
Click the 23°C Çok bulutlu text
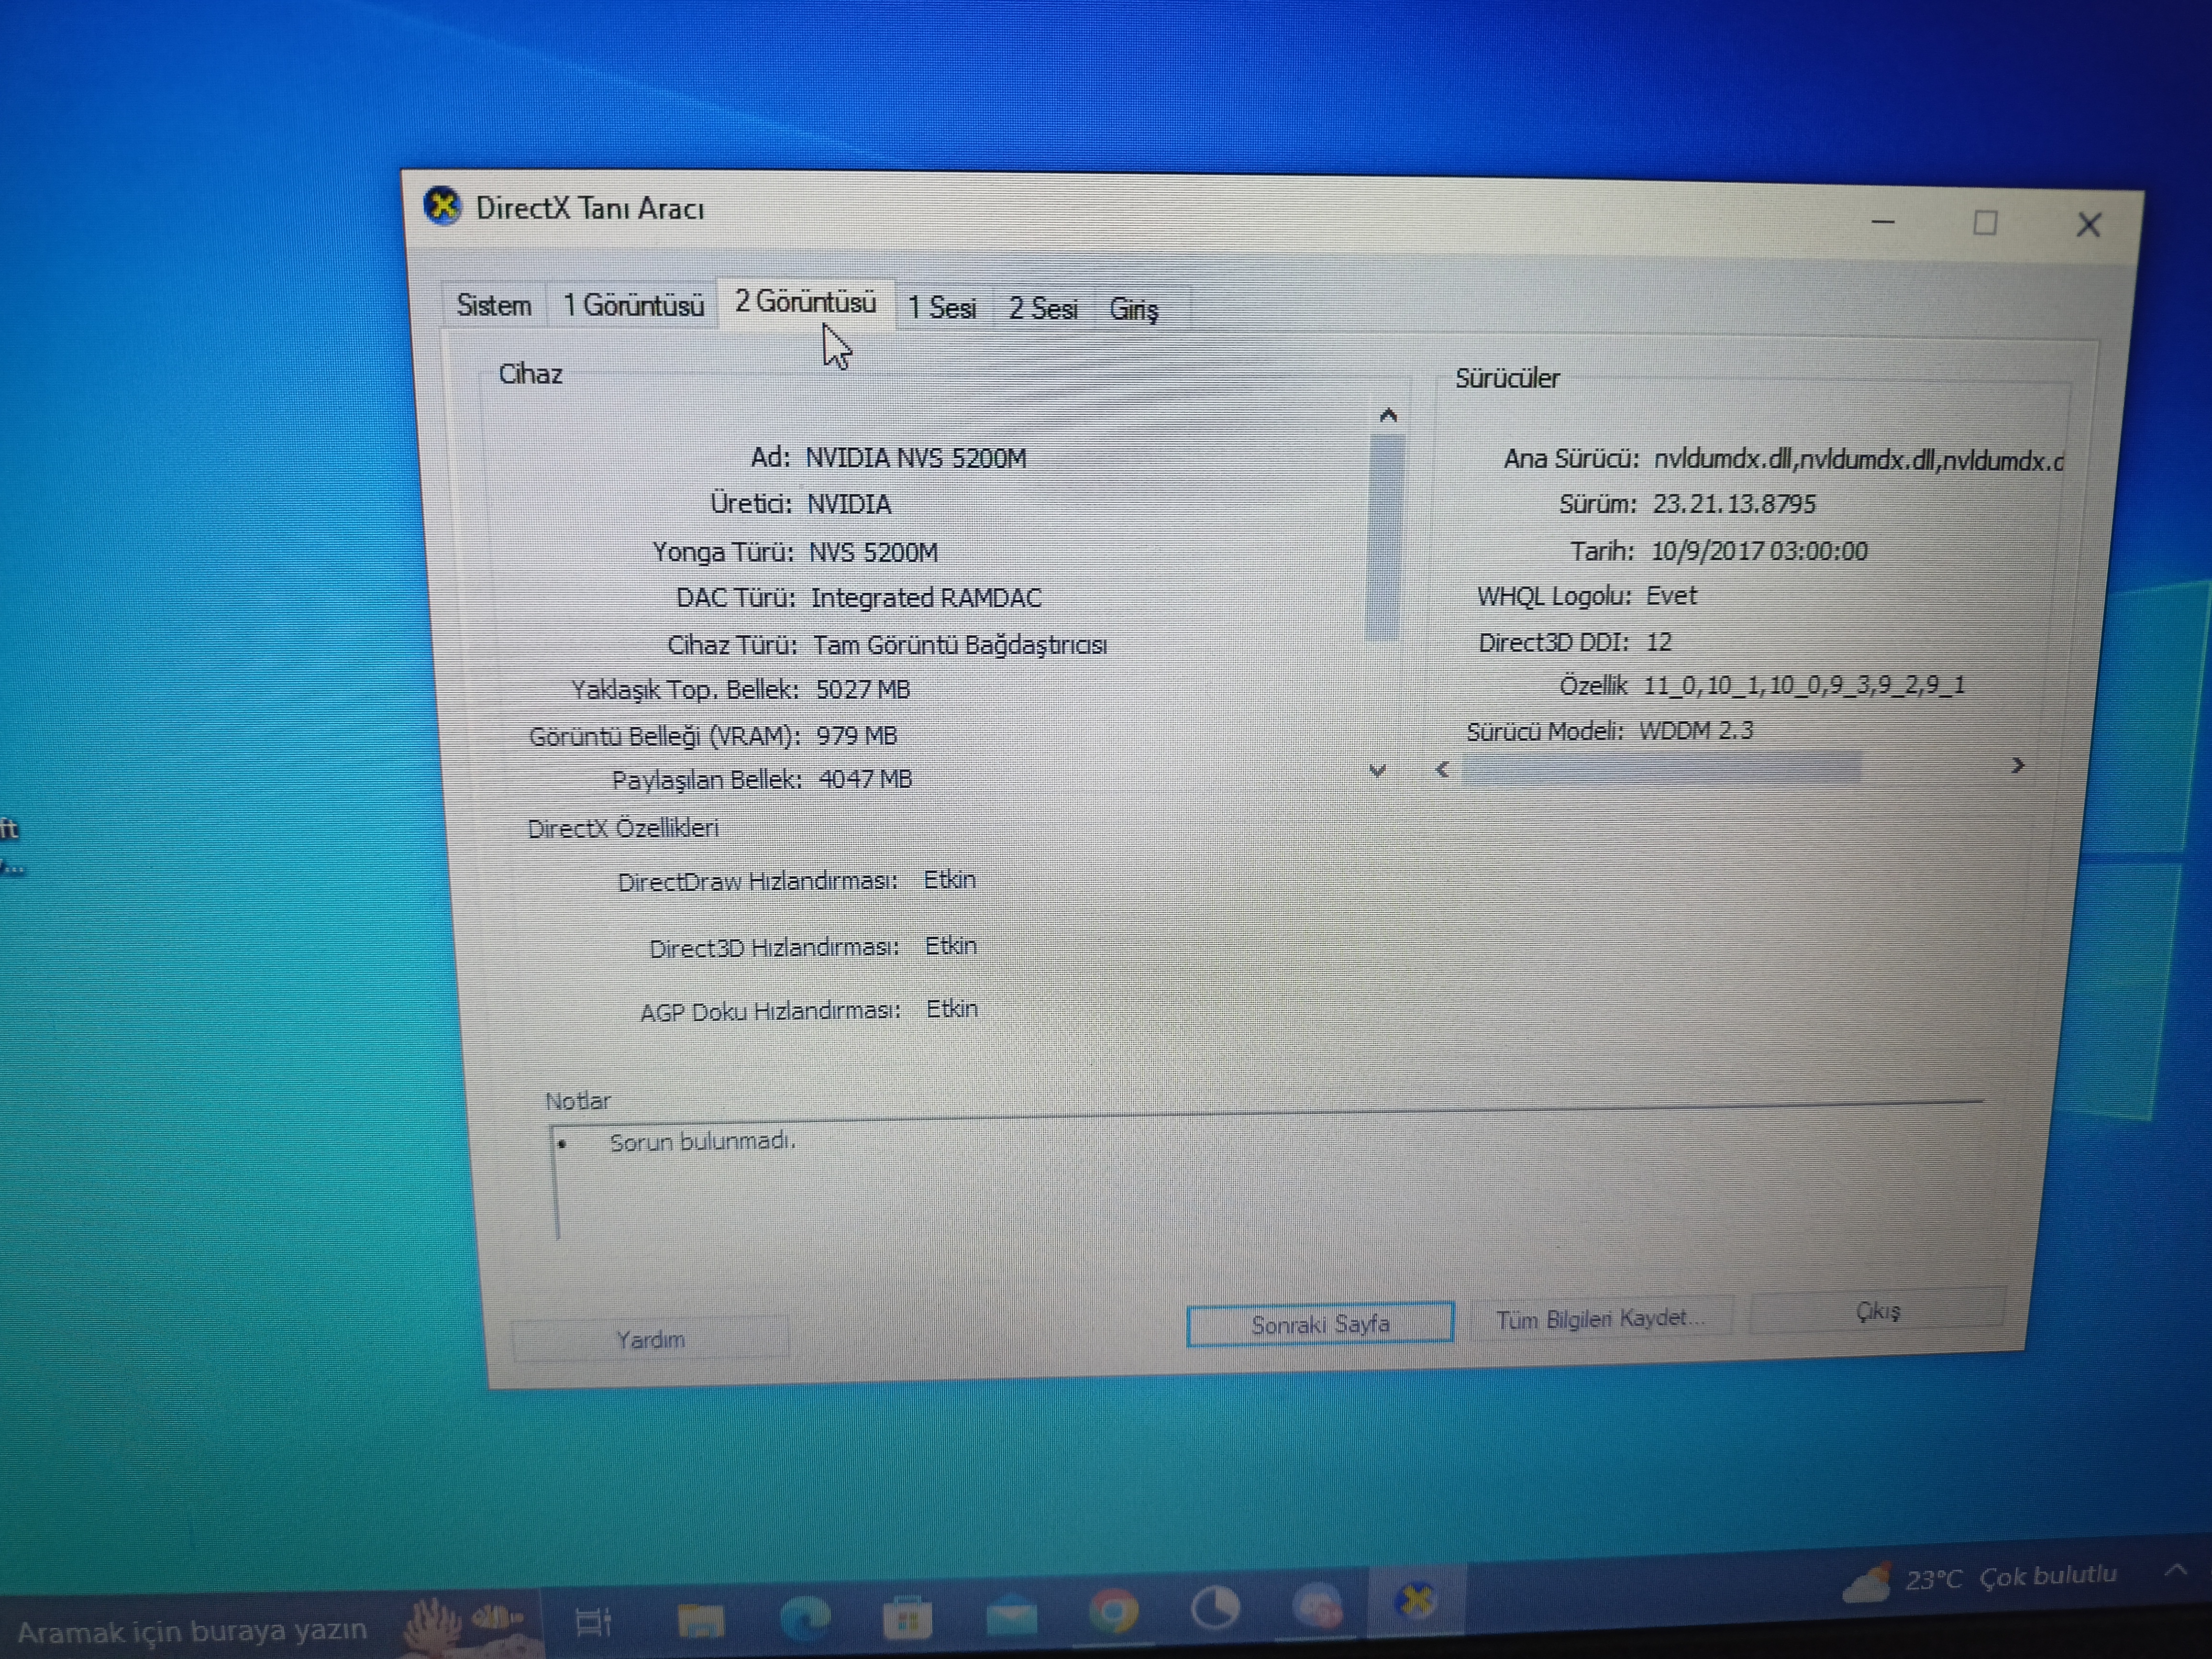[2011, 1577]
